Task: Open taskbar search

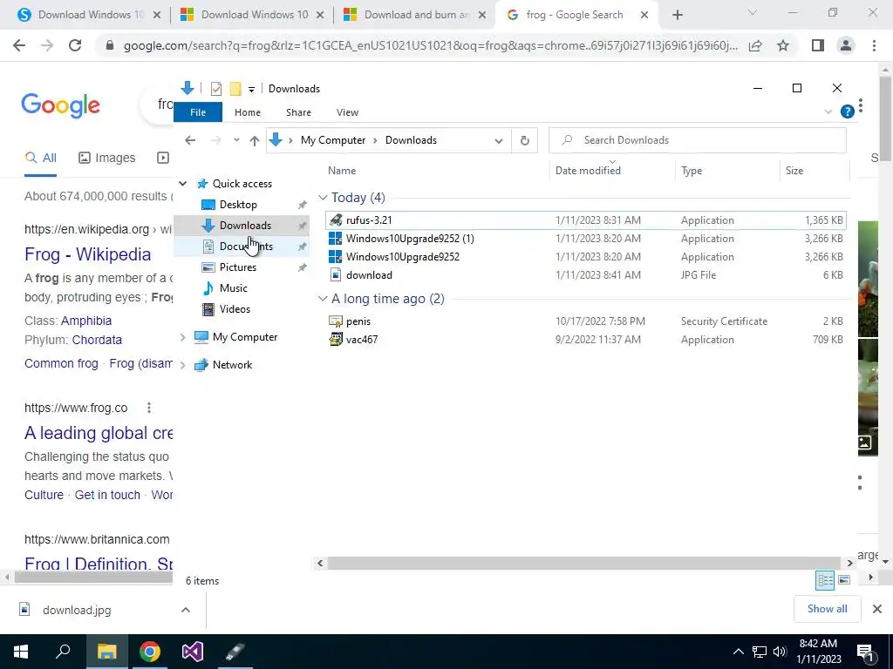Action: click(x=64, y=652)
